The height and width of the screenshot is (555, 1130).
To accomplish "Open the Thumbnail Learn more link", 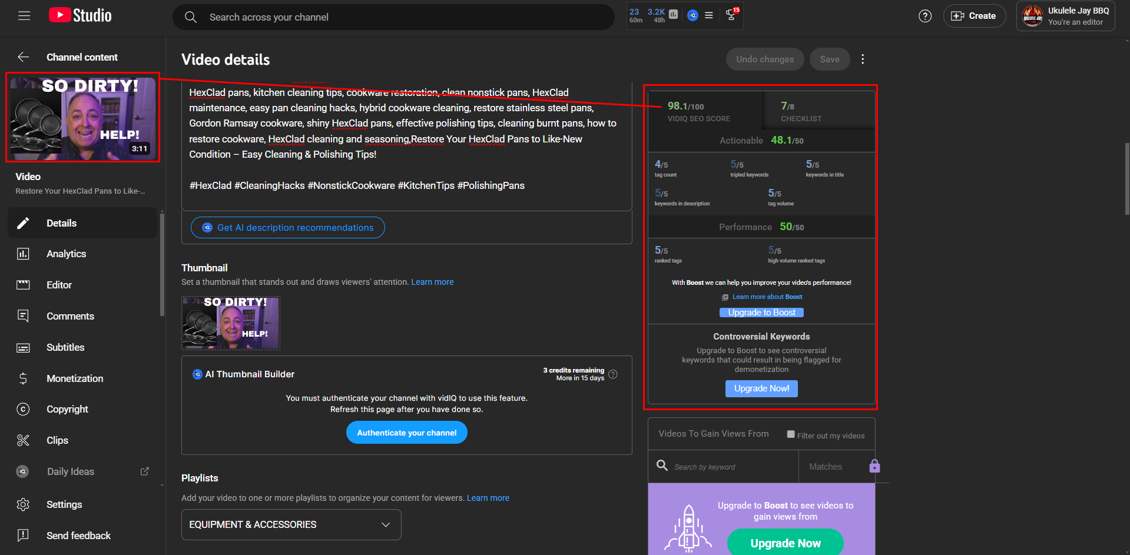I will point(432,282).
